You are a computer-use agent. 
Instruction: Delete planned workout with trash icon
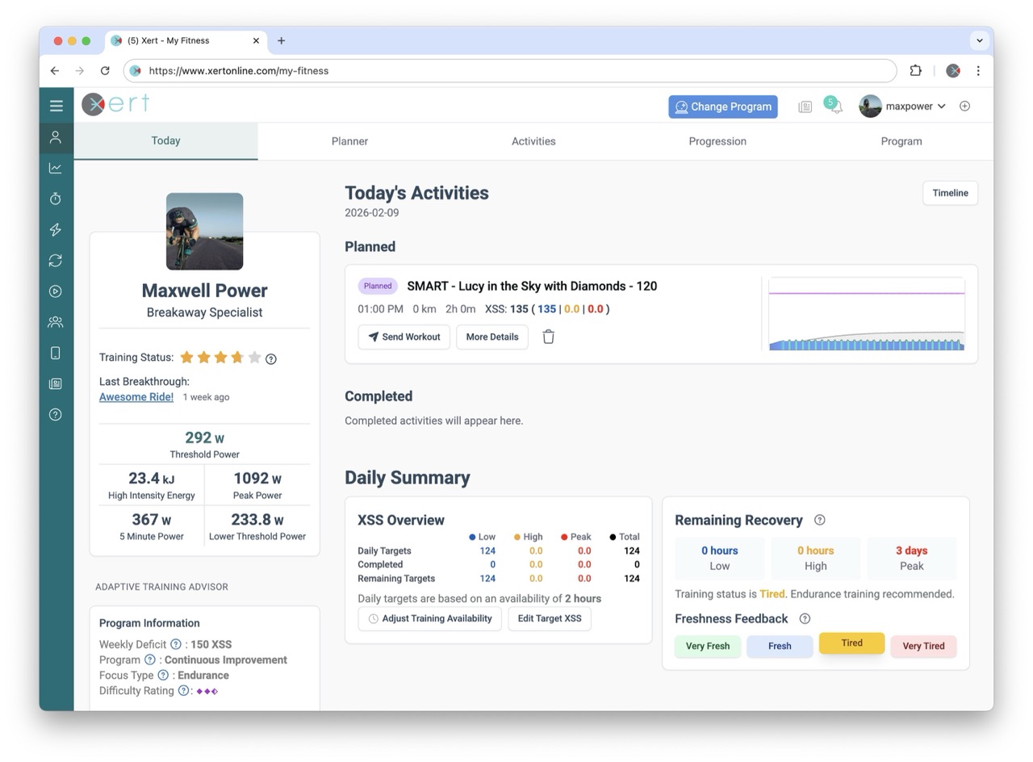pos(548,337)
